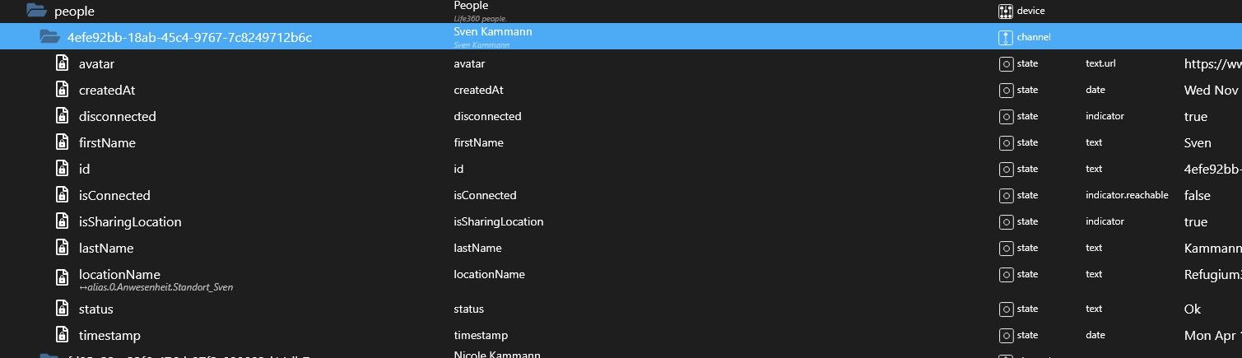Select the timestamp object in the tree
The height and width of the screenshot is (358, 1242).
pos(109,335)
